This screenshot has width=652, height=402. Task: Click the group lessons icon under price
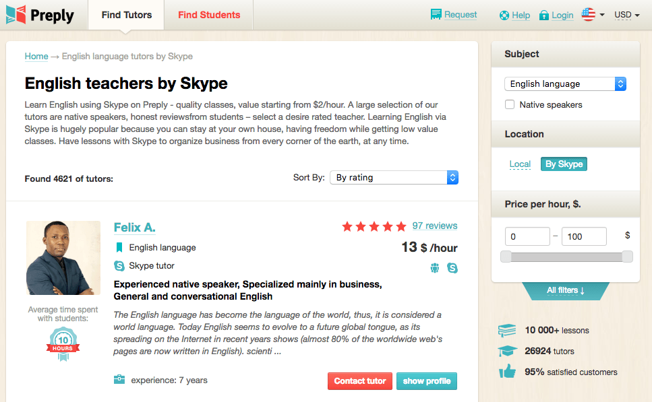pyautogui.click(x=435, y=268)
